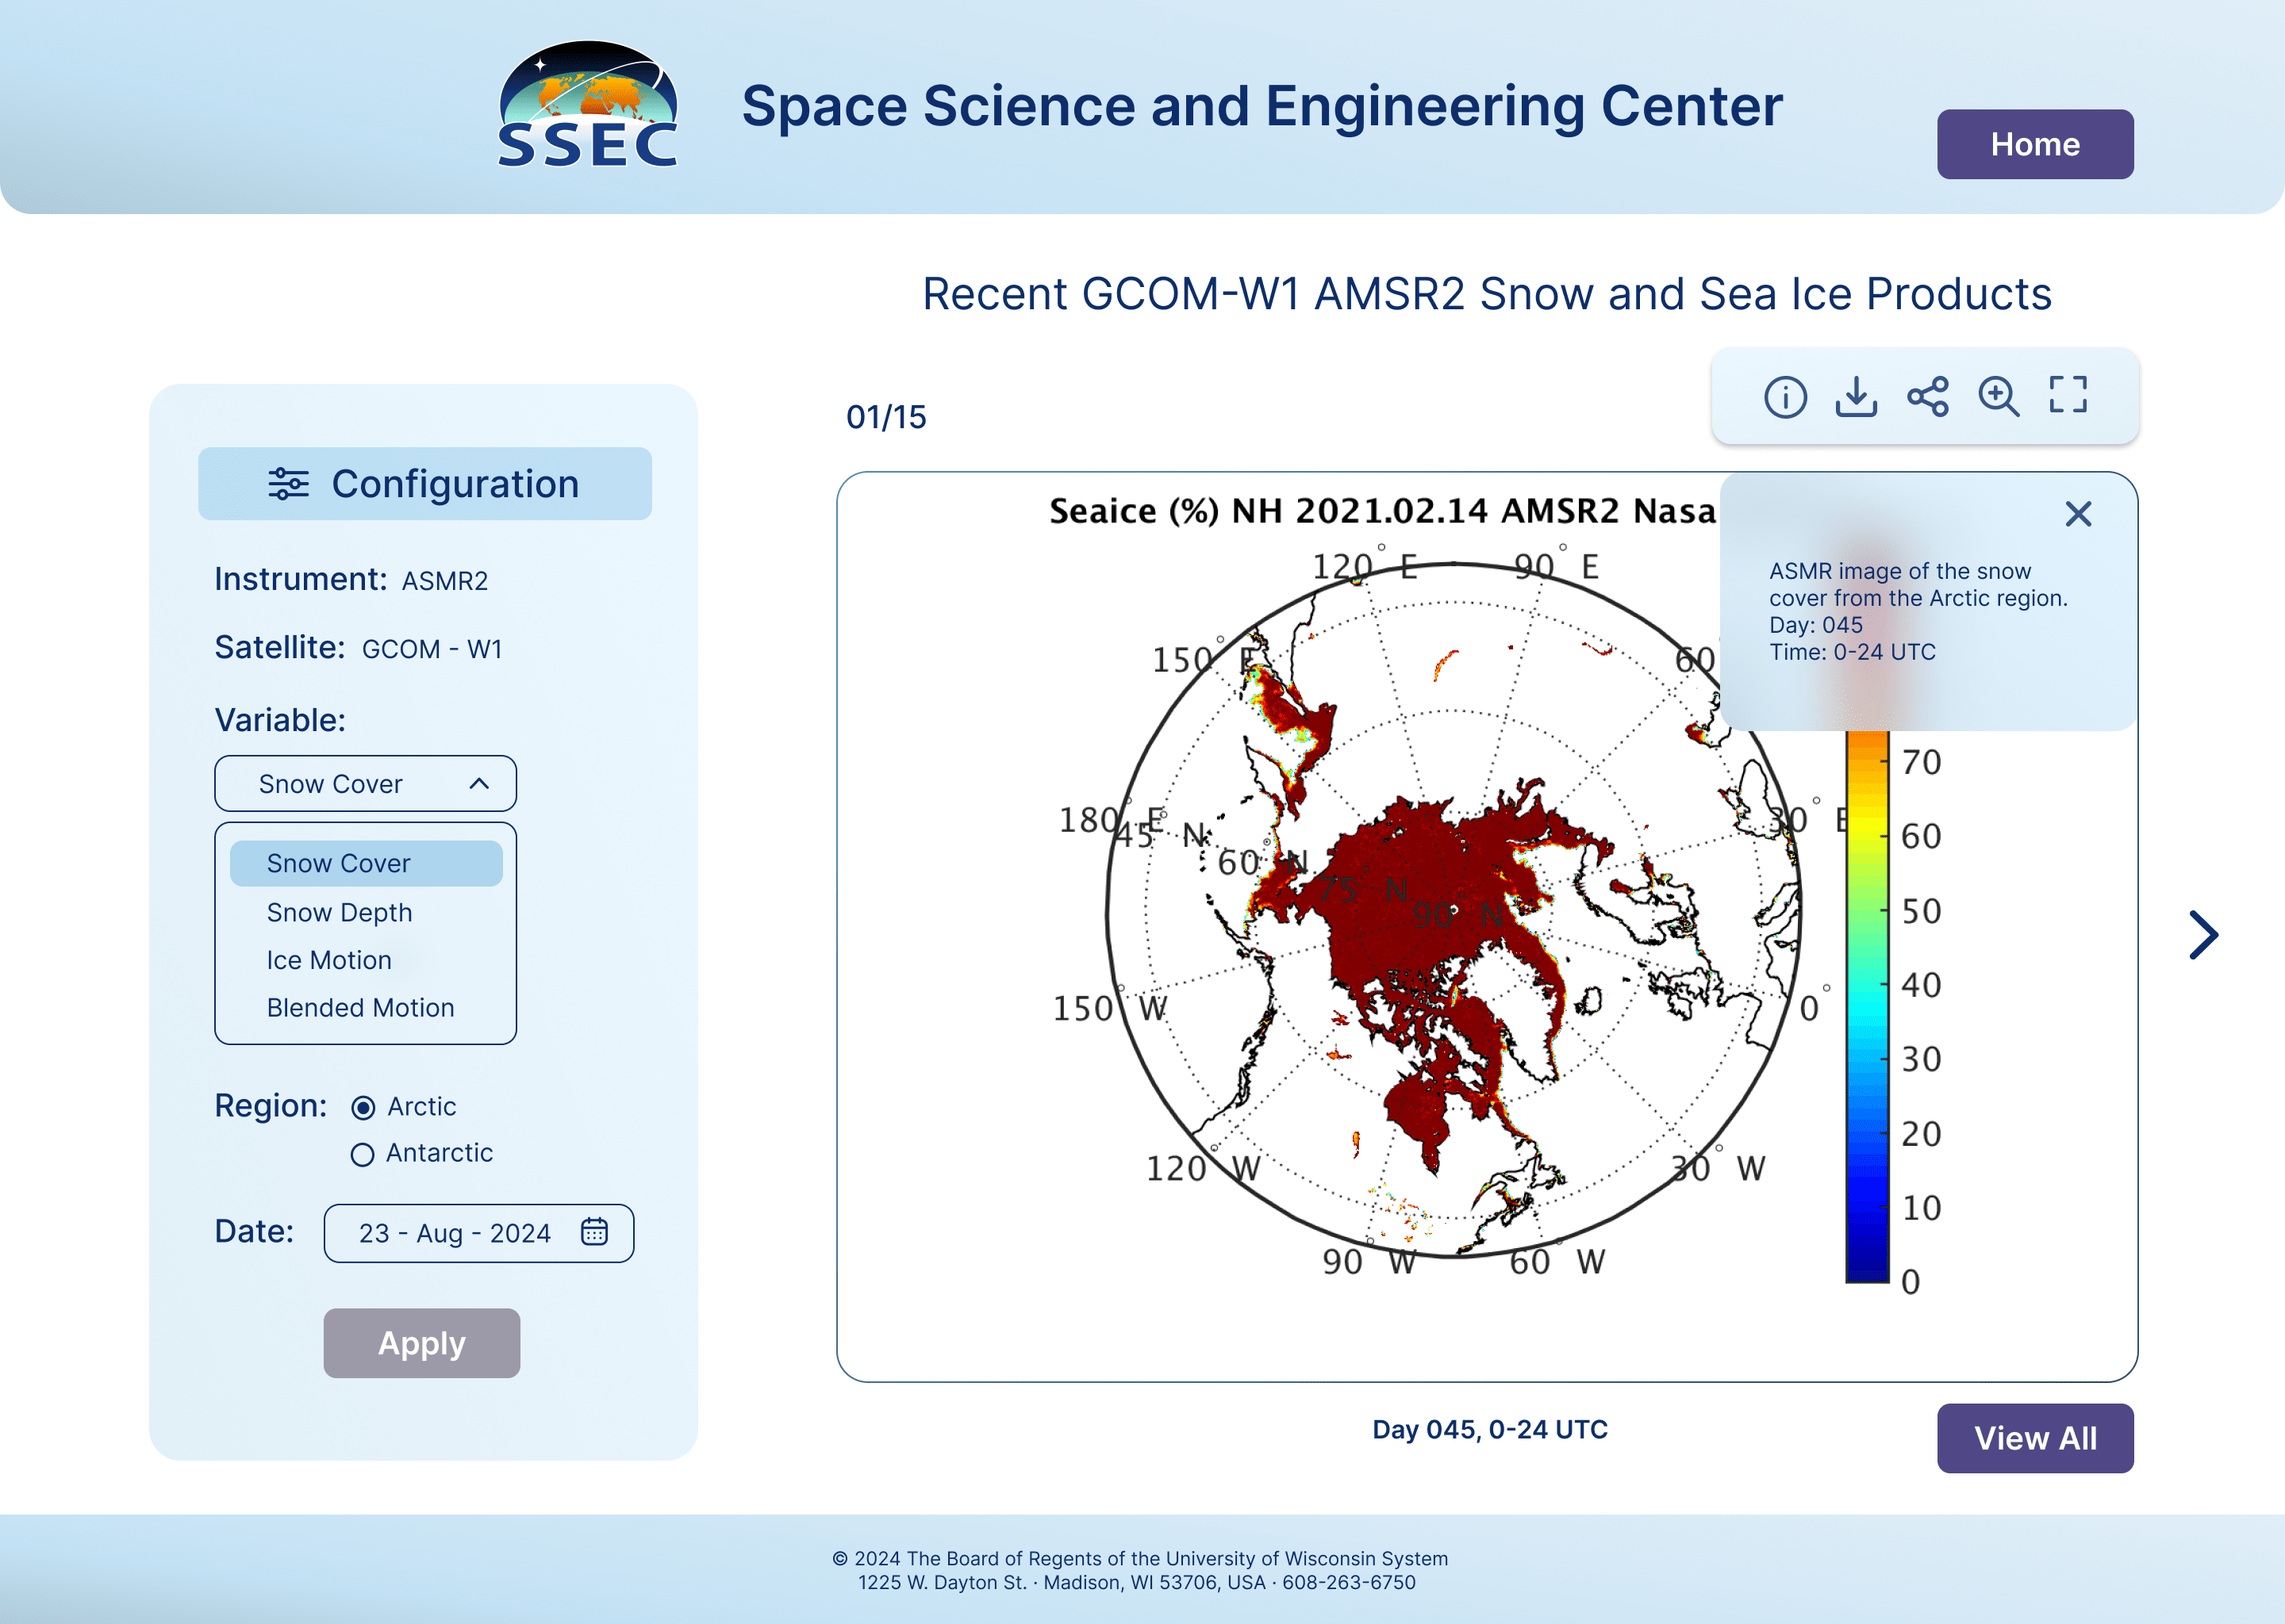Select highlighted Snow Cover list option
Screen dimensions: 2285x1624
click(x=367, y=863)
